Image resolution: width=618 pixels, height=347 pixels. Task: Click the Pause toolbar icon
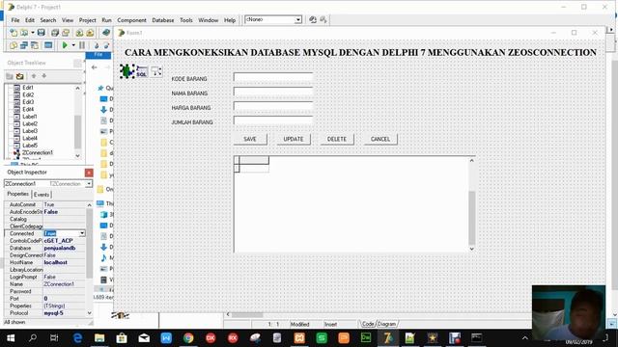tap(82, 45)
